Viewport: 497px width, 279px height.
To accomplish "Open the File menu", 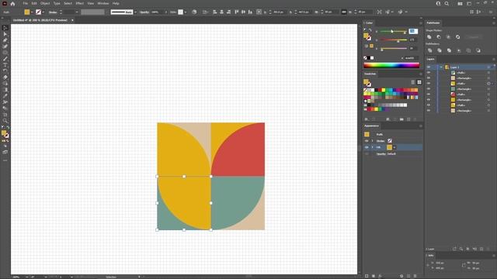I will point(26,3).
